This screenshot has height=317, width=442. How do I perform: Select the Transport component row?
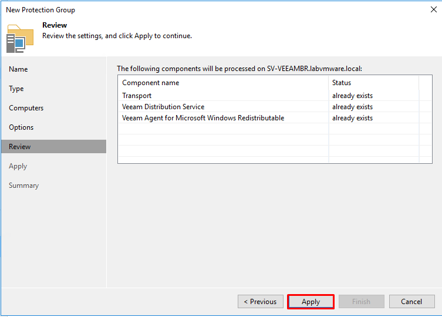tap(275, 96)
